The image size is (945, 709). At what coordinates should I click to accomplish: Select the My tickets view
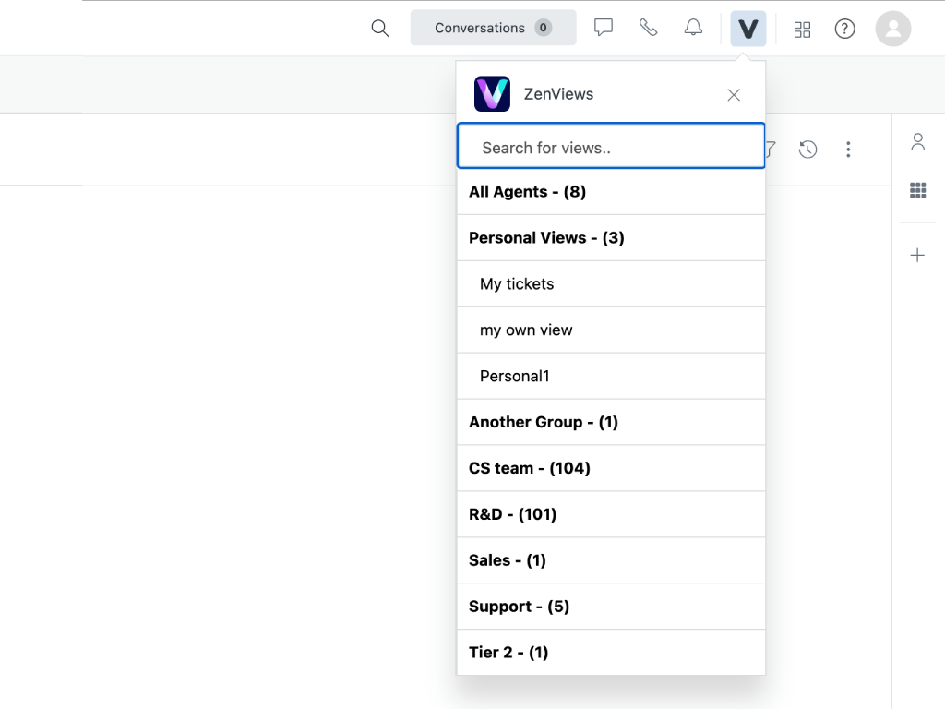pyautogui.click(x=517, y=284)
